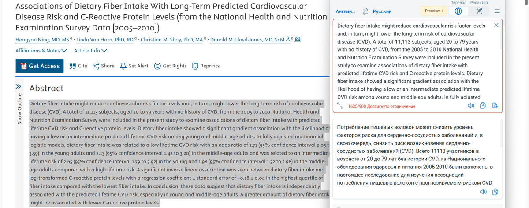Click the Premium upgrade button
This screenshot has width=529, height=208.
coord(434,11)
